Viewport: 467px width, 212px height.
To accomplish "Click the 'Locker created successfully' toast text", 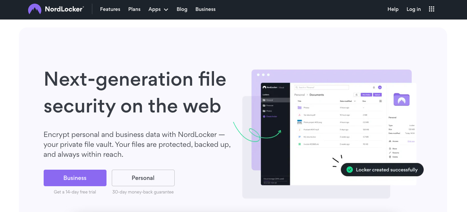I will [387, 170].
